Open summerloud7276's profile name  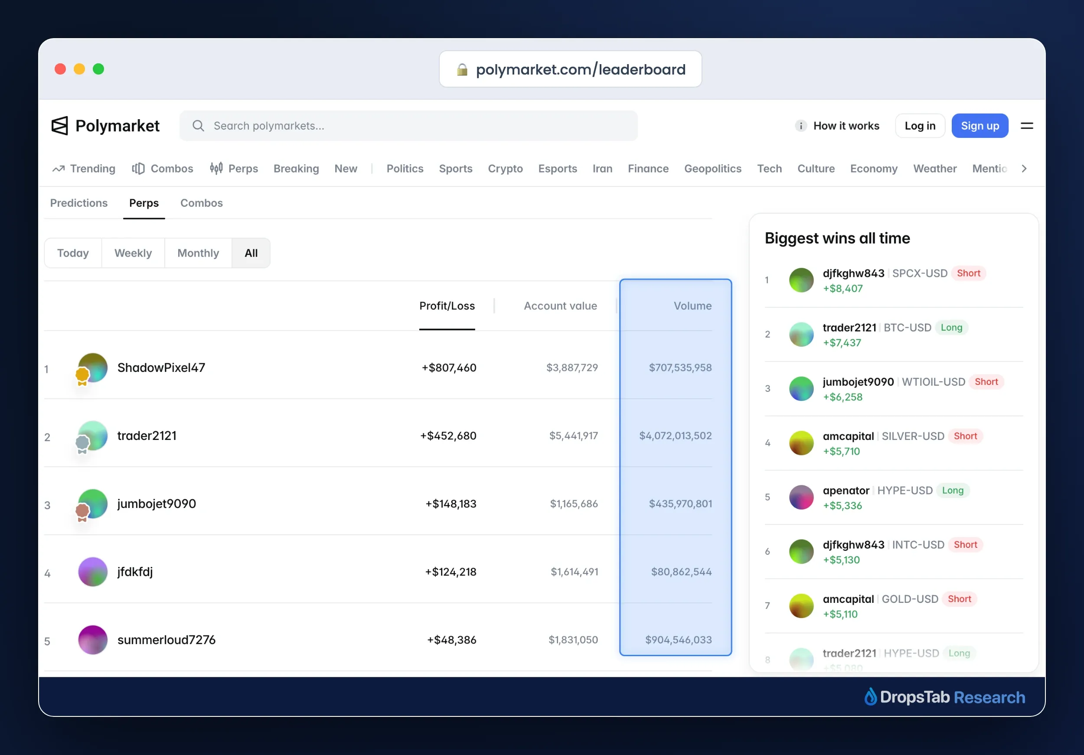point(167,640)
